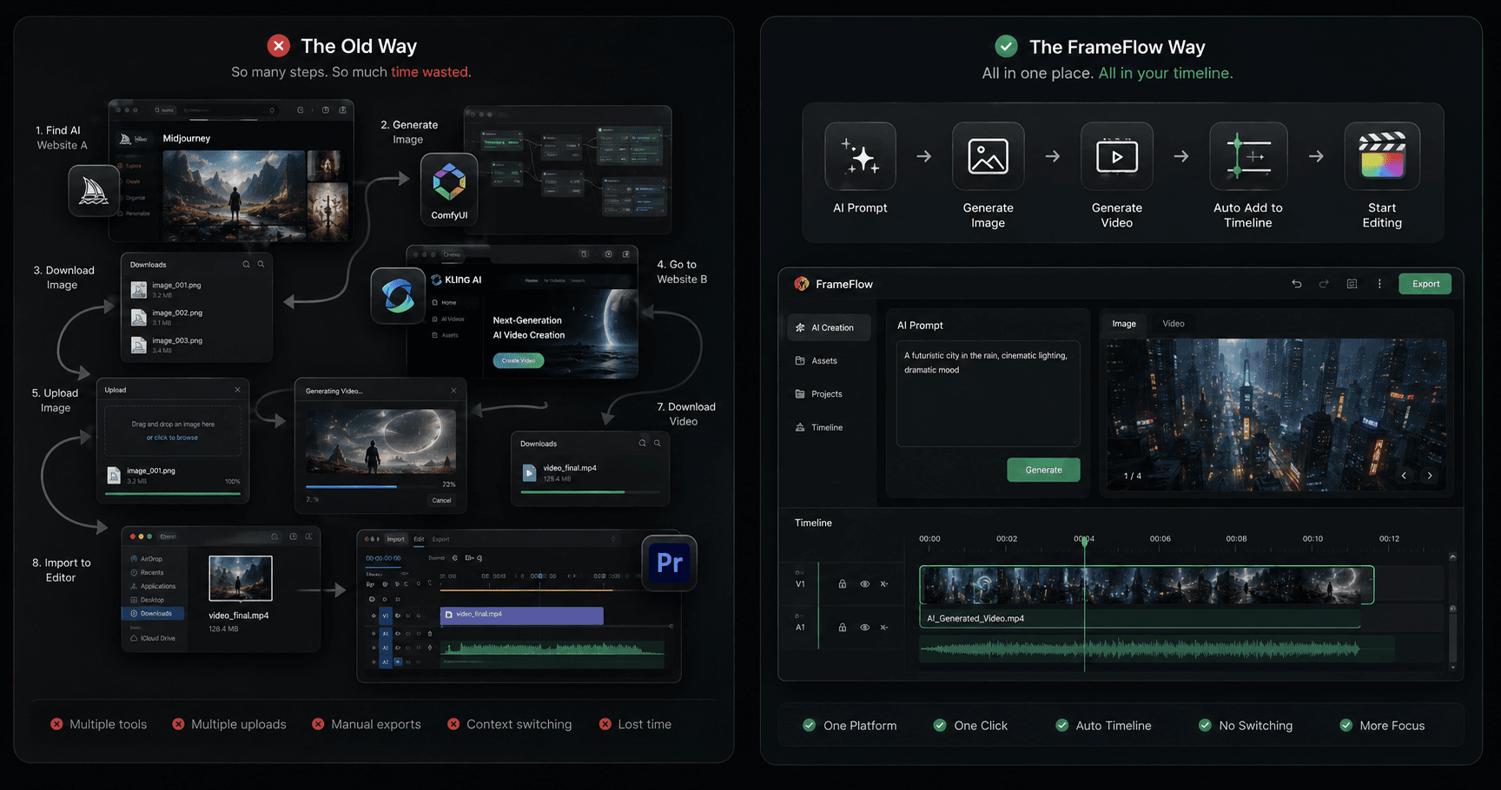Click the Generate Image step icon

988,156
